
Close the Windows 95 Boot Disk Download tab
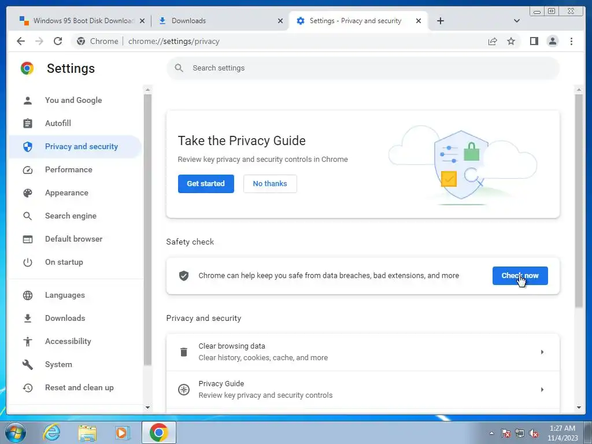(x=142, y=21)
